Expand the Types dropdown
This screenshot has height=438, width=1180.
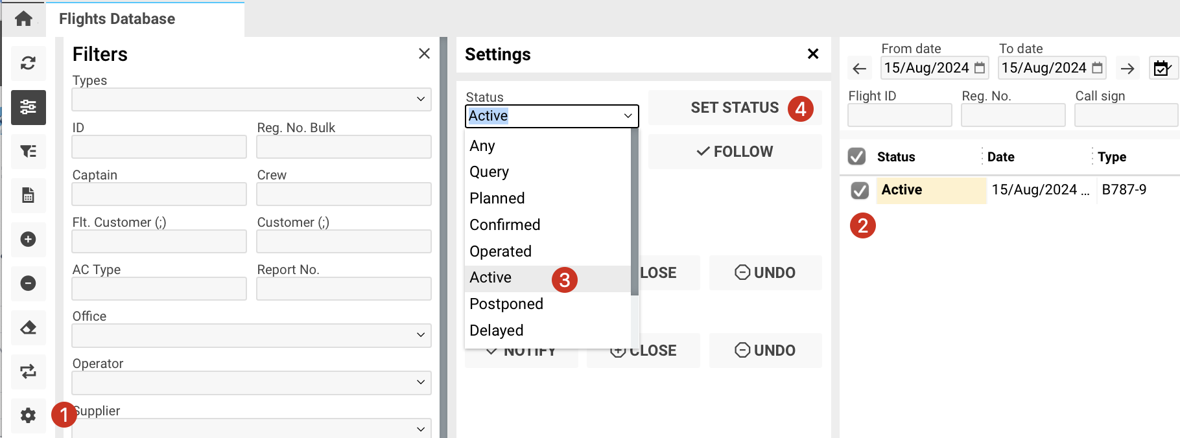tap(252, 99)
